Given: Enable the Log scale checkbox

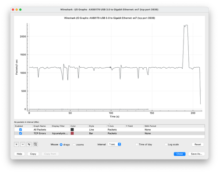Looking at the screenshot, I should pyautogui.click(x=166, y=144).
